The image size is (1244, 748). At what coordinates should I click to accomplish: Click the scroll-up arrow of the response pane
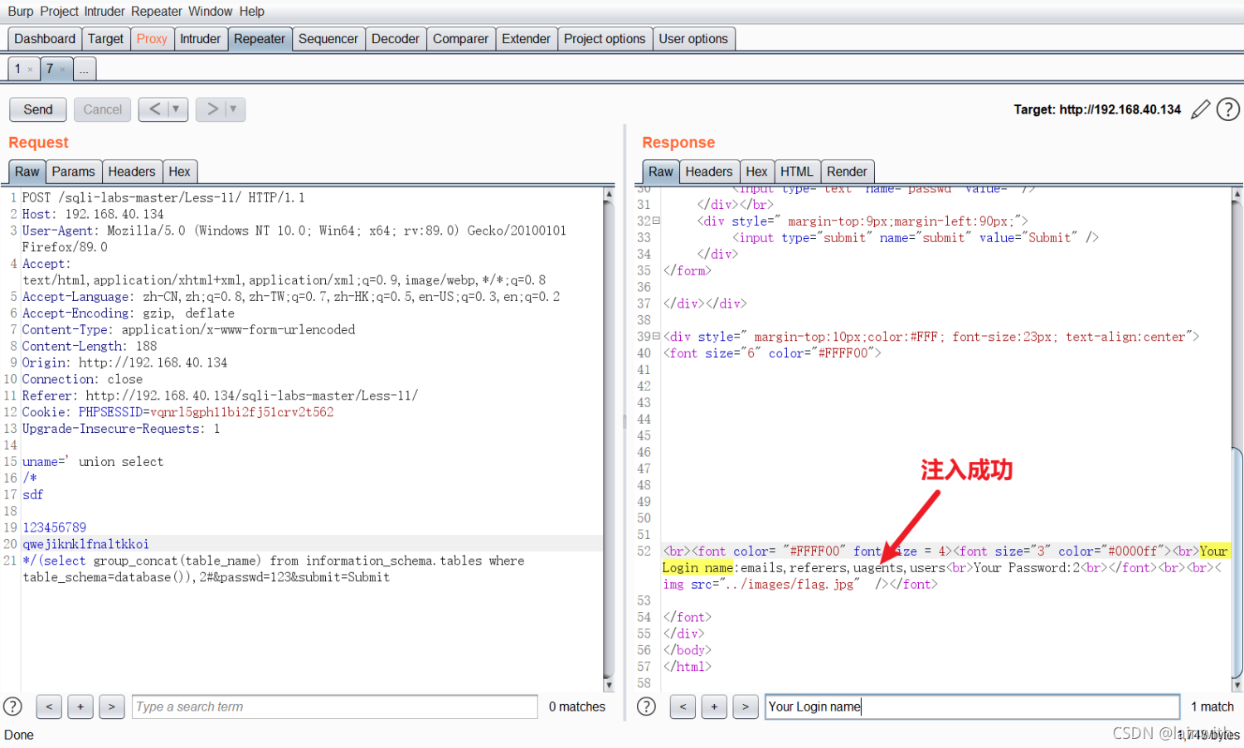pos(1237,194)
